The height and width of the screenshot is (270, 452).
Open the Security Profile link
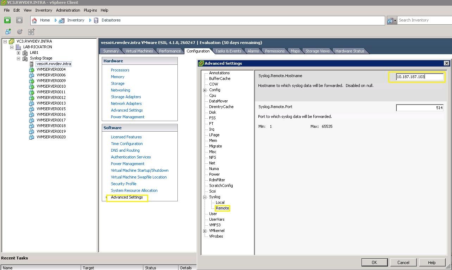click(124, 184)
